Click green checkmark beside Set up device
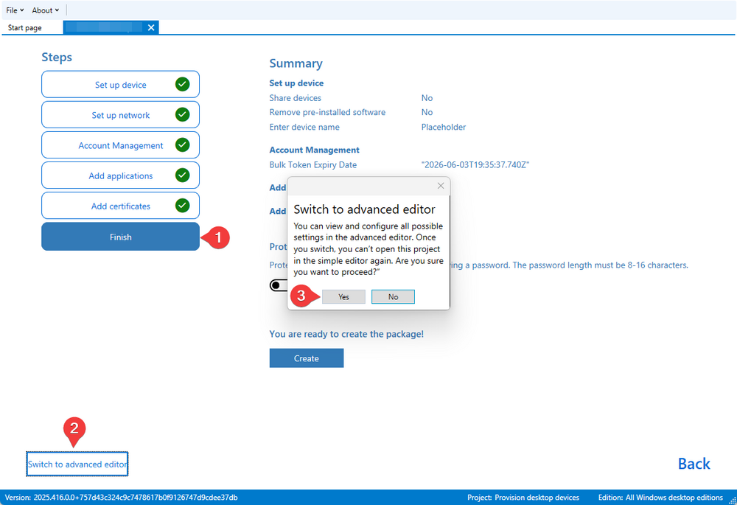Image resolution: width=737 pixels, height=505 pixels. (x=182, y=84)
